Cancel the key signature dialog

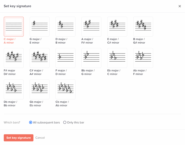click(40, 138)
